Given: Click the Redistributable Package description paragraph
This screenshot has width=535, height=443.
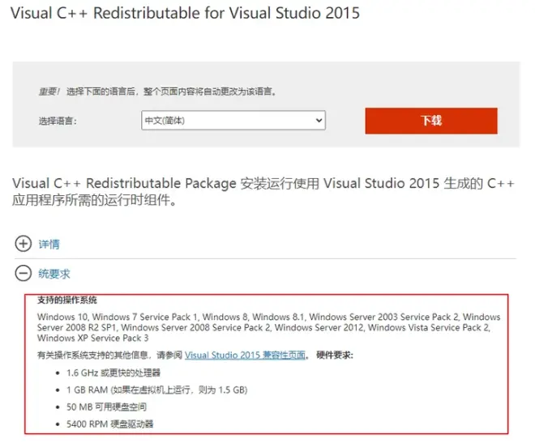Looking at the screenshot, I should [x=263, y=191].
